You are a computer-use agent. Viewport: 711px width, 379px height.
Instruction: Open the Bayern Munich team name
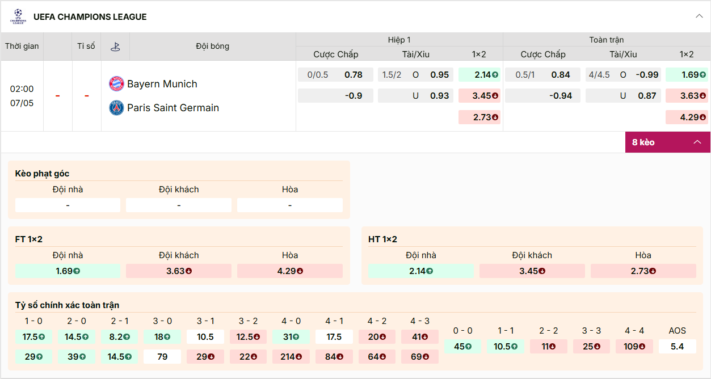click(x=162, y=84)
